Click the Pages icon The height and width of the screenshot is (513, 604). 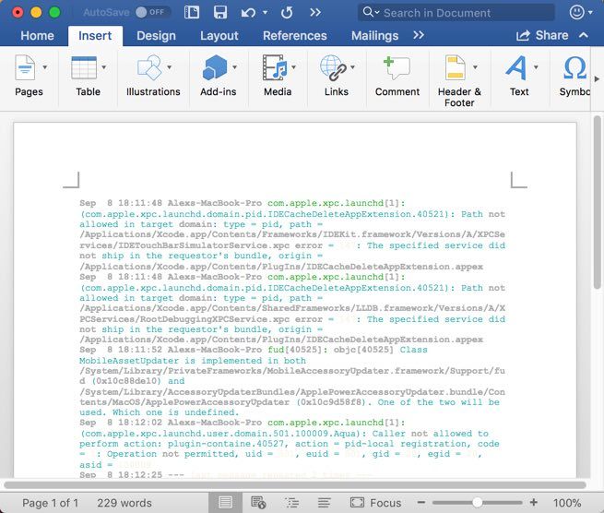[26, 67]
